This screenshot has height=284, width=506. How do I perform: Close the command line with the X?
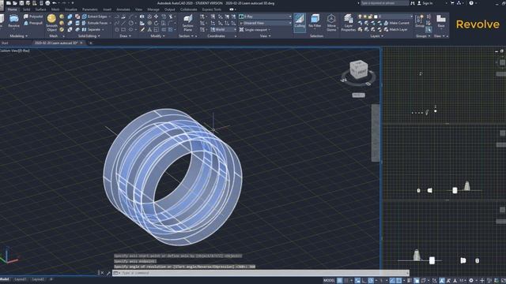[102, 273]
